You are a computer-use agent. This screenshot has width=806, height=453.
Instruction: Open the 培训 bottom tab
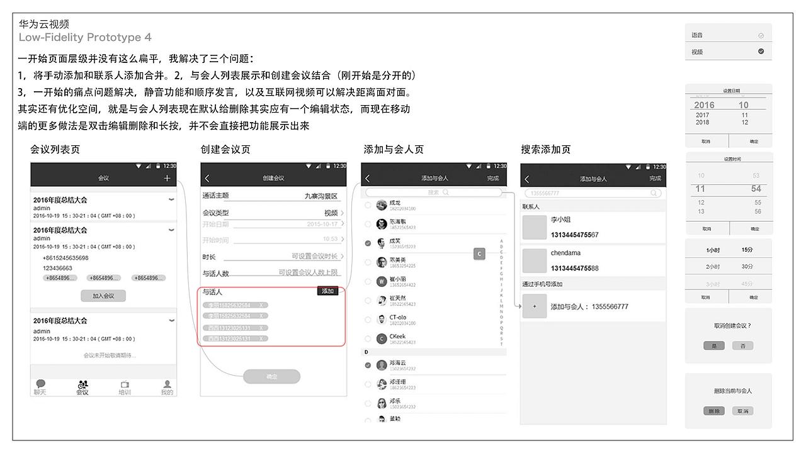click(125, 388)
